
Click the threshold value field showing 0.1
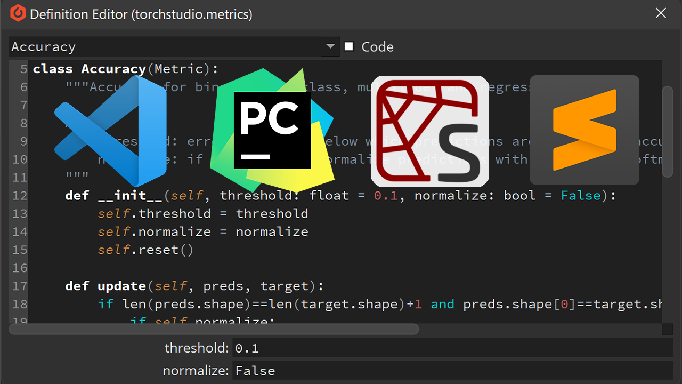(453, 348)
